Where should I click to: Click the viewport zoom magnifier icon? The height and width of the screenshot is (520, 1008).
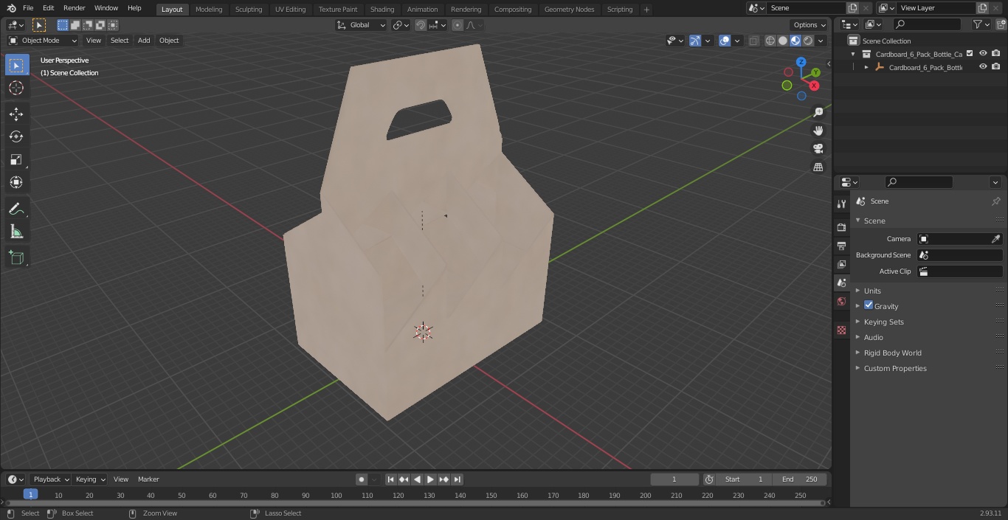818,112
